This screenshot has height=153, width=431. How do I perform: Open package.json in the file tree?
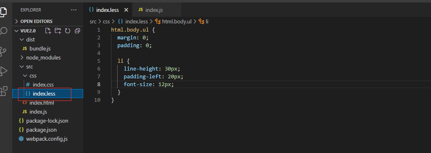click(x=41, y=130)
